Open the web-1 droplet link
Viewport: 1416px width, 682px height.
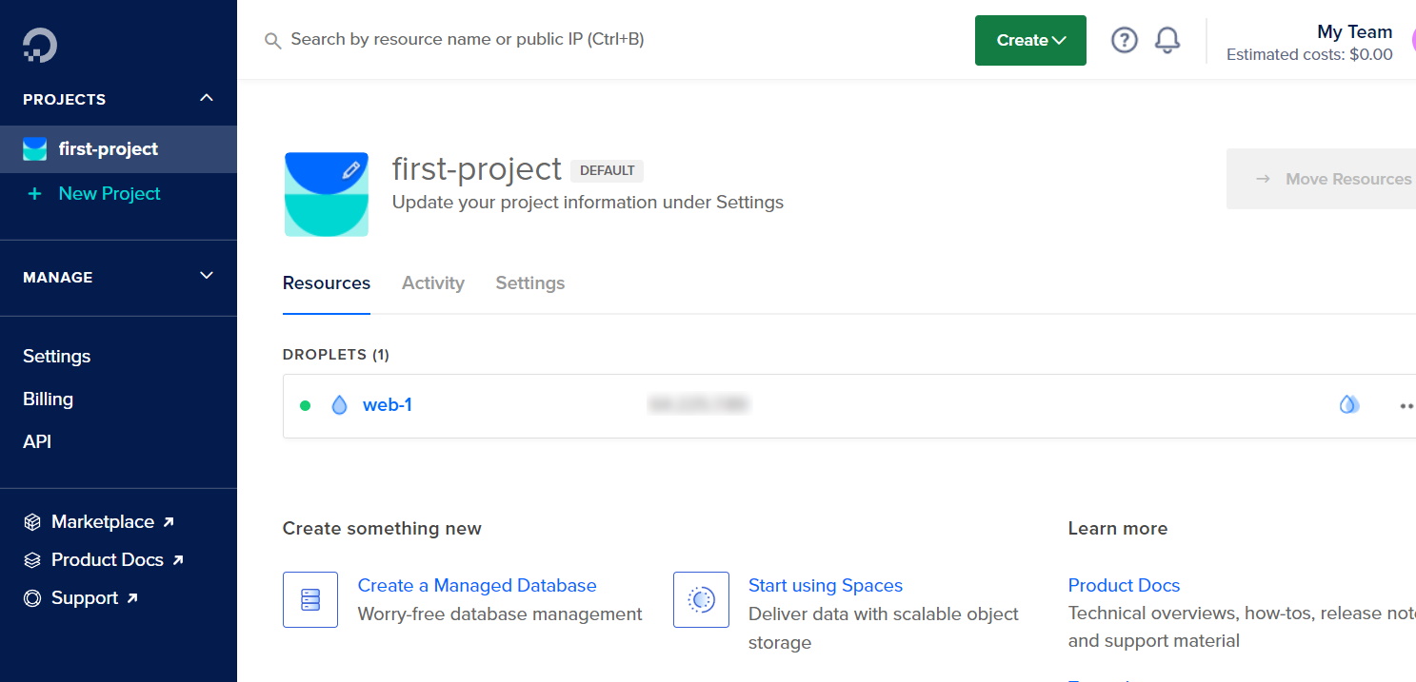388,405
